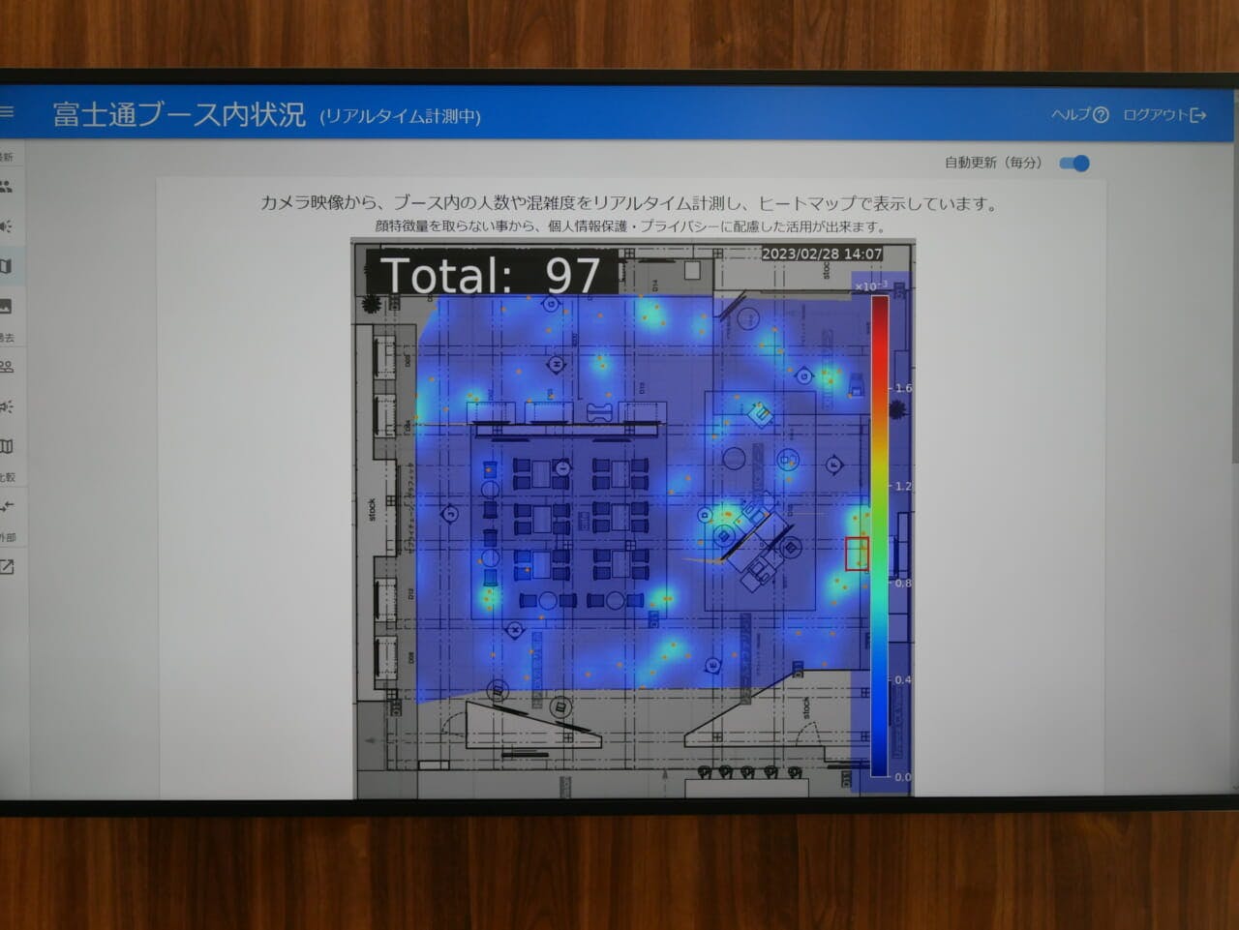This screenshot has height=930, width=1239.
Task: Click the logout arrow icon
Action: click(x=1198, y=115)
